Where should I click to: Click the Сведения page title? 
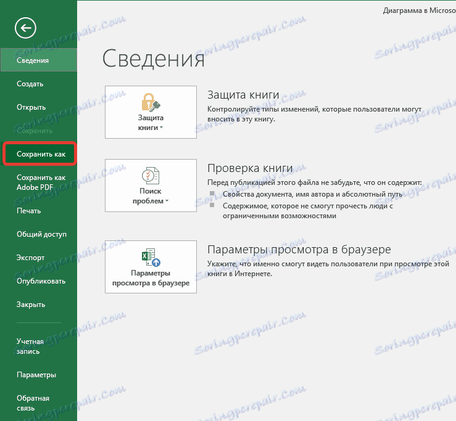(153, 58)
